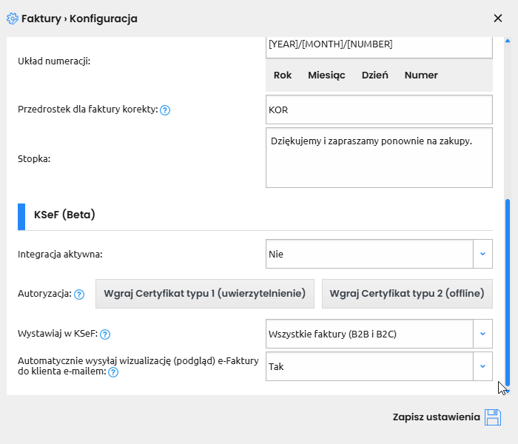Click the floppy disk save icon
Screen dimensions: 518x444
coord(493,417)
